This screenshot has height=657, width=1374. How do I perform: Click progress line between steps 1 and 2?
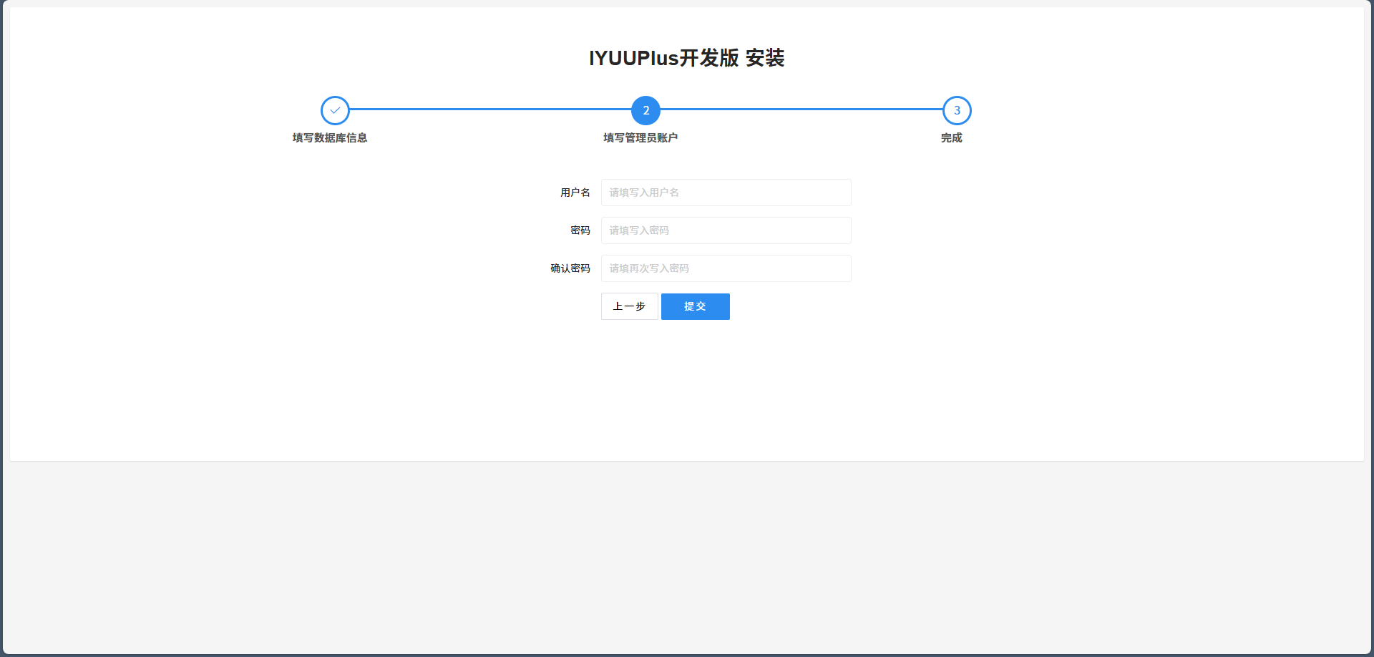(490, 109)
